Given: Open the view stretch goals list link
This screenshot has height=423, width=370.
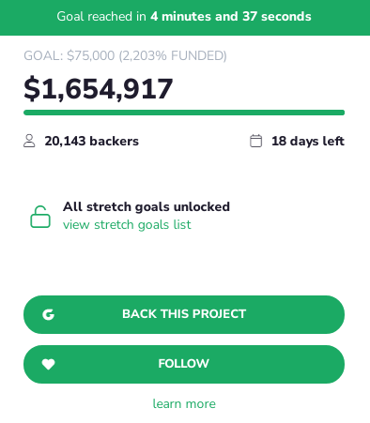Looking at the screenshot, I should point(127,225).
